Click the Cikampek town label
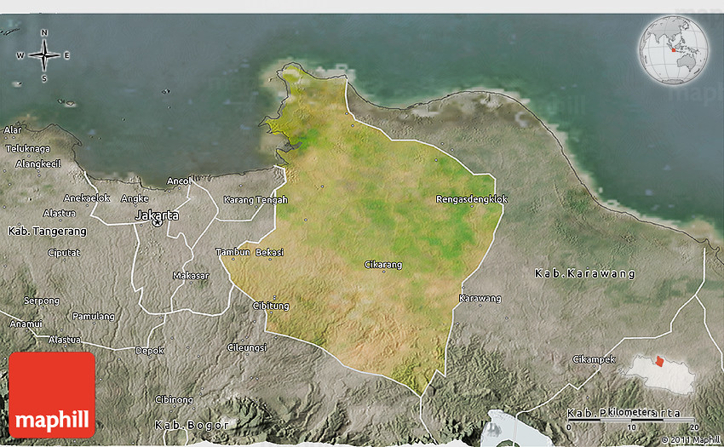The image size is (724, 447). coord(594,358)
